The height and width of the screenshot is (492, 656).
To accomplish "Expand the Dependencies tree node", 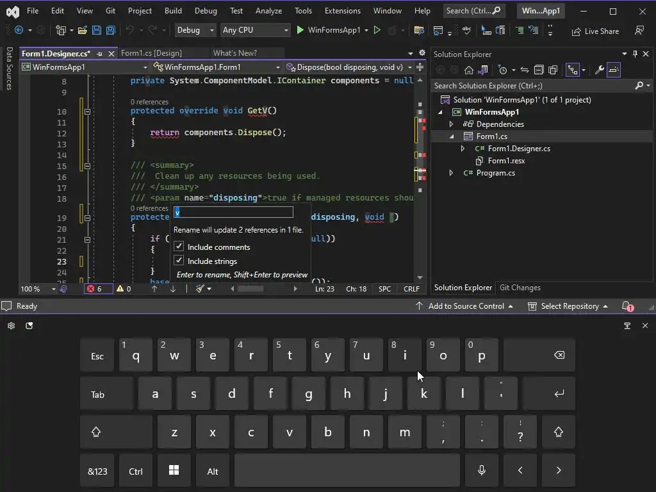I will (451, 124).
